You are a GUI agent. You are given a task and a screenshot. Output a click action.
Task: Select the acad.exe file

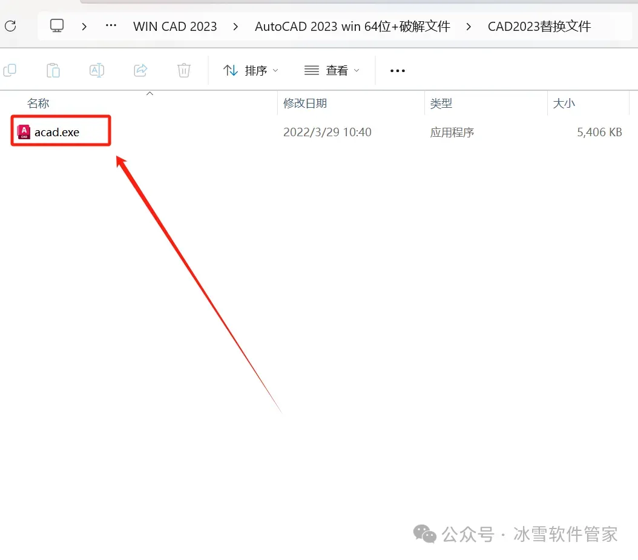57,132
